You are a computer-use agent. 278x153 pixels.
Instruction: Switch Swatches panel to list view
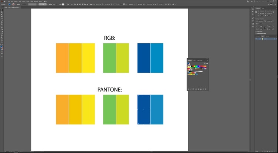(x=205, y=63)
